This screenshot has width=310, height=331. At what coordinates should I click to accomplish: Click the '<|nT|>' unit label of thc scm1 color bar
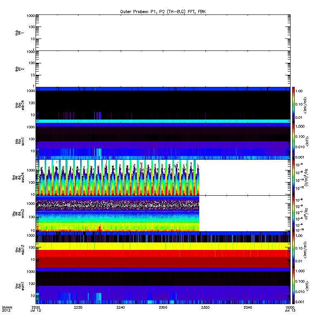click(307, 286)
